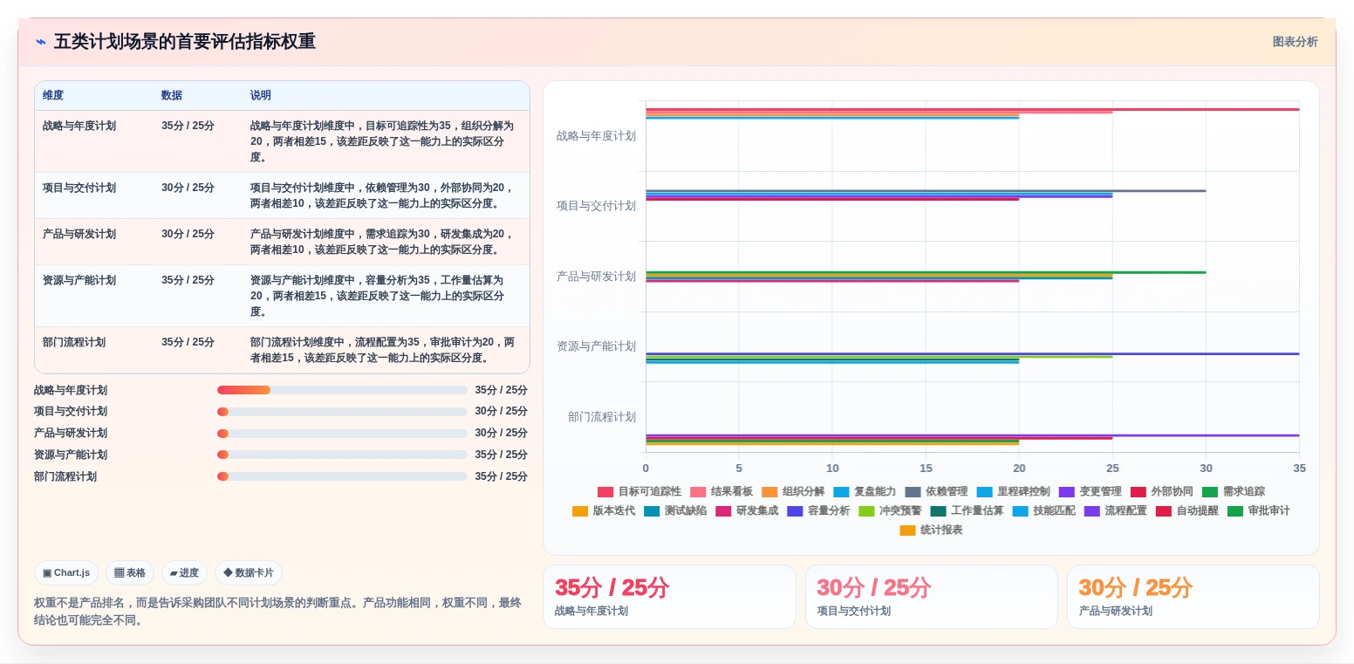The height and width of the screenshot is (664, 1354).
Task: Click 战略与年度计划 chart axis label
Action: coord(596,136)
